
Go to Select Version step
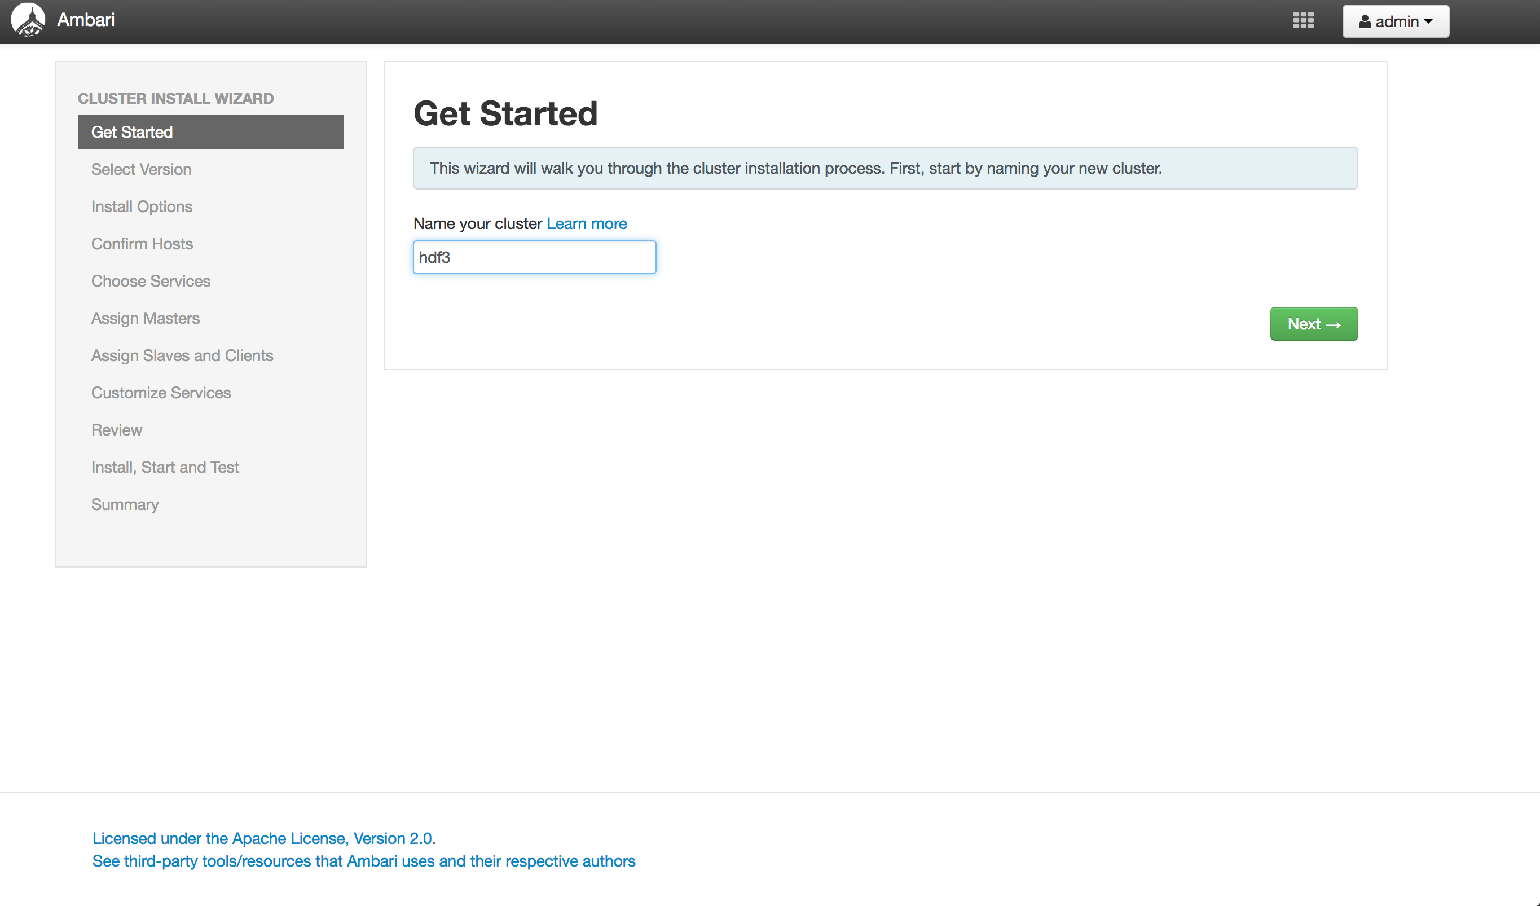141,169
